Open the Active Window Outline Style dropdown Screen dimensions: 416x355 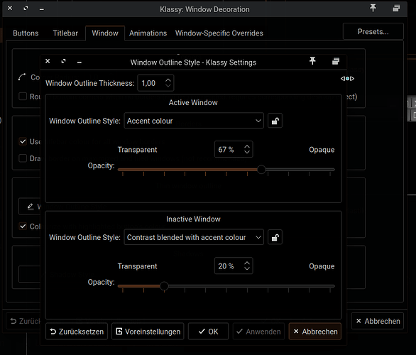click(x=194, y=121)
